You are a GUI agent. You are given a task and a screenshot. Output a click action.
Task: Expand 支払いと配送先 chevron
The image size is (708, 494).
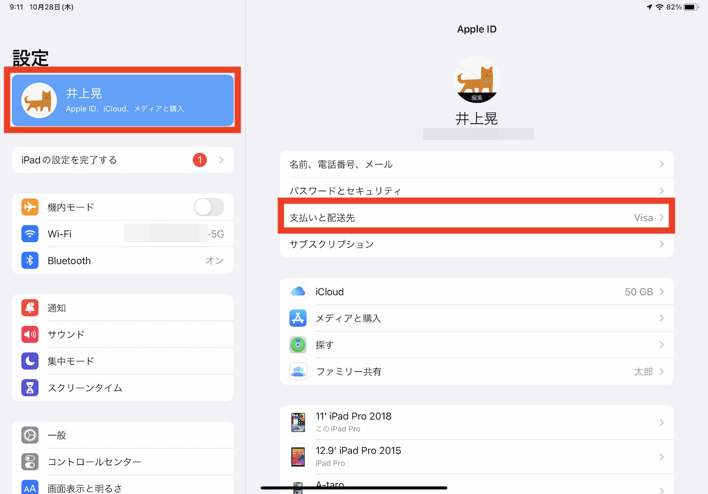[662, 218]
